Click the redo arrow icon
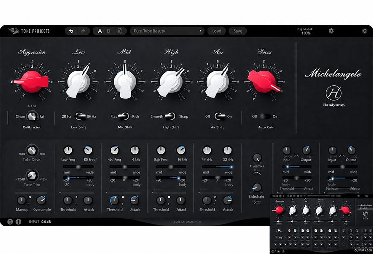 pyautogui.click(x=83, y=31)
